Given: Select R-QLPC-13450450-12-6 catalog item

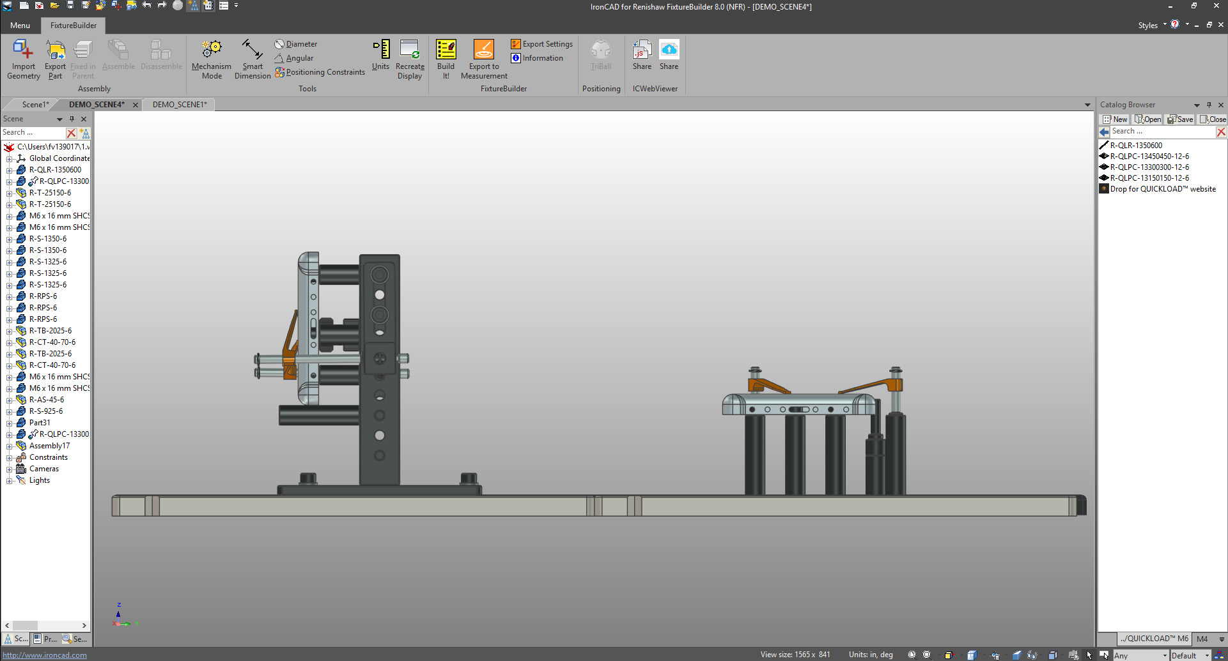Looking at the screenshot, I should click(1149, 156).
